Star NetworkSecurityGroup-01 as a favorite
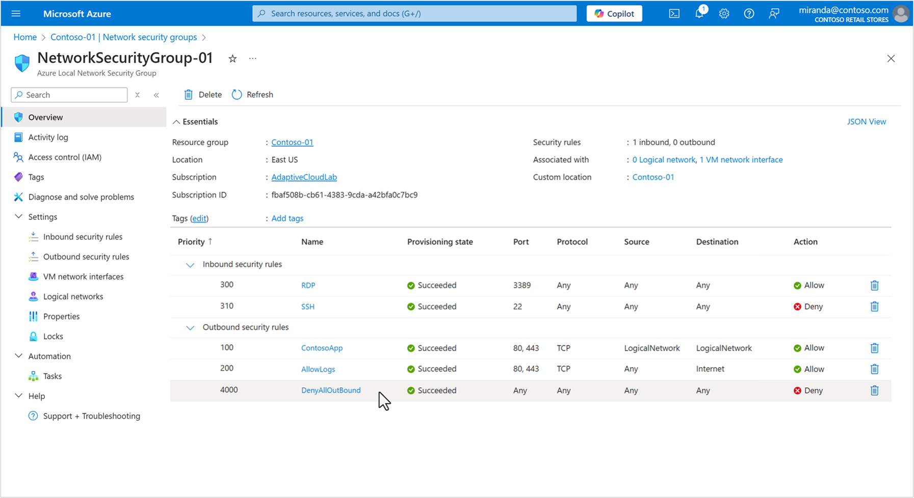This screenshot has width=914, height=498. (x=232, y=59)
